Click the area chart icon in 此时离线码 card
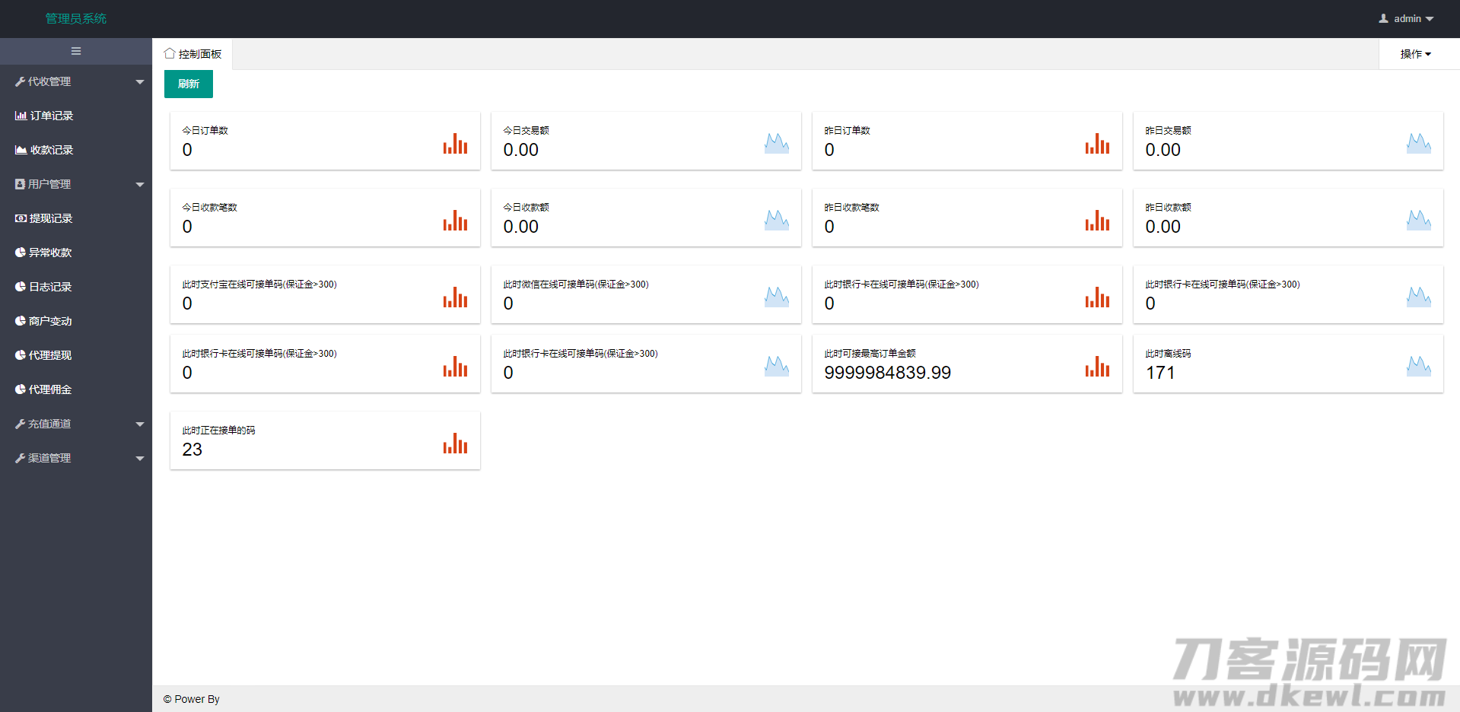1460x712 pixels. [x=1418, y=367]
